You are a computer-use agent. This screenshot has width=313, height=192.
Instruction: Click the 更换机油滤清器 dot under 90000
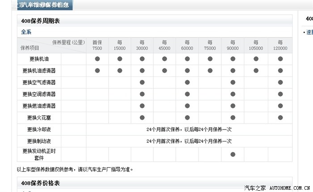click(x=233, y=71)
